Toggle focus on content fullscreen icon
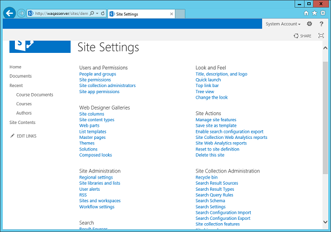Screen dimensions: 331x232 click(x=321, y=35)
